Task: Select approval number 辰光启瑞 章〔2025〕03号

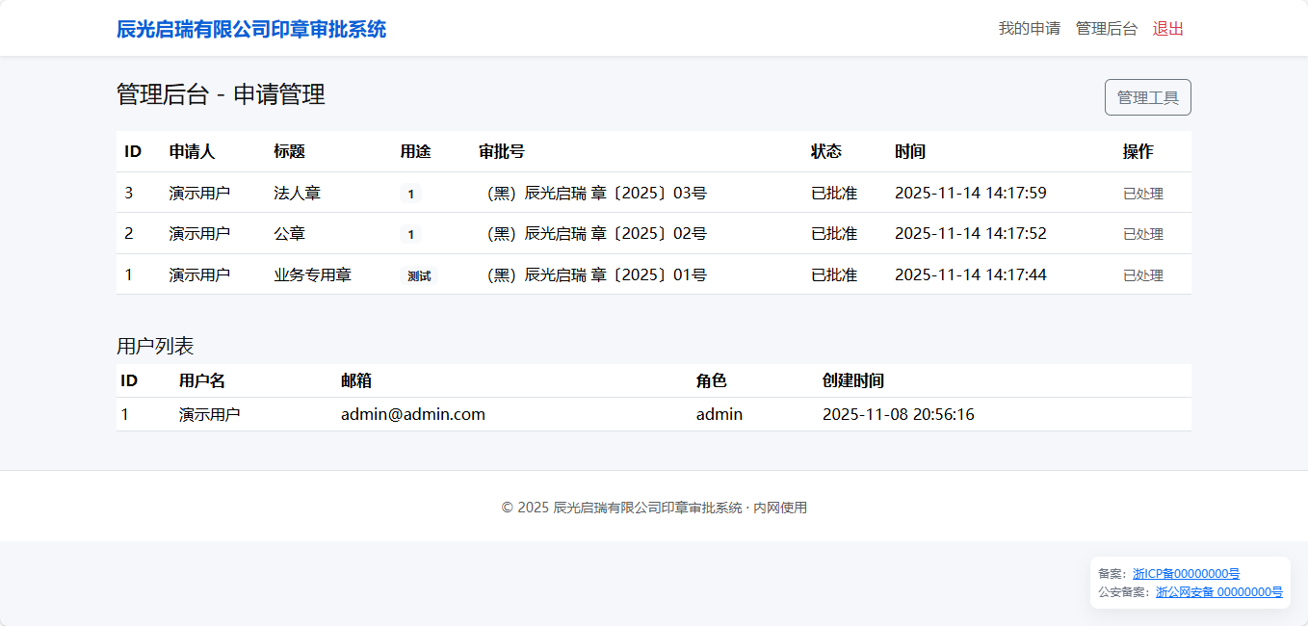Action: click(595, 193)
